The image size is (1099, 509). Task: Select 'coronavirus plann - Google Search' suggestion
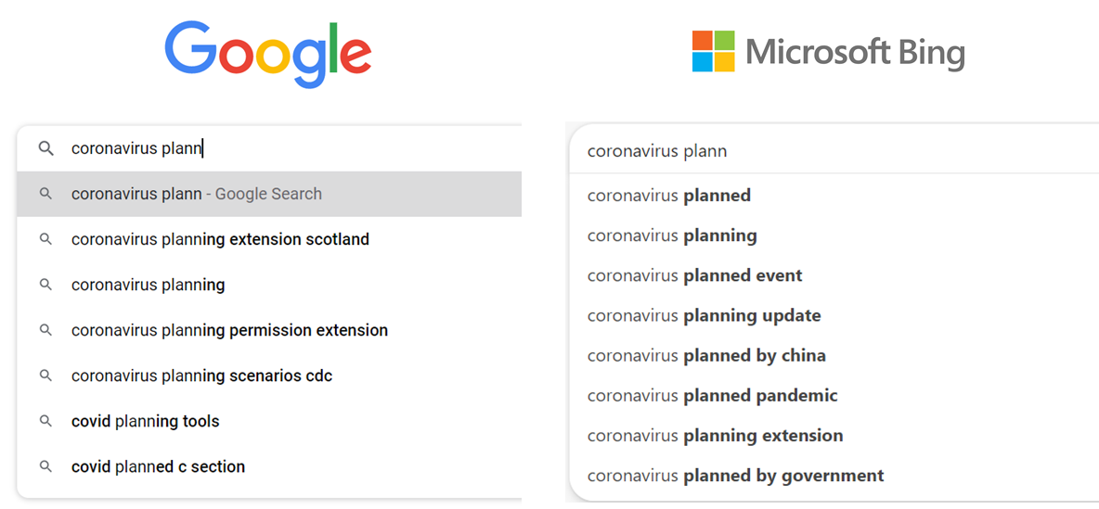click(x=197, y=194)
